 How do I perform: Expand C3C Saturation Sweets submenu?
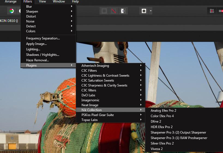110,80
